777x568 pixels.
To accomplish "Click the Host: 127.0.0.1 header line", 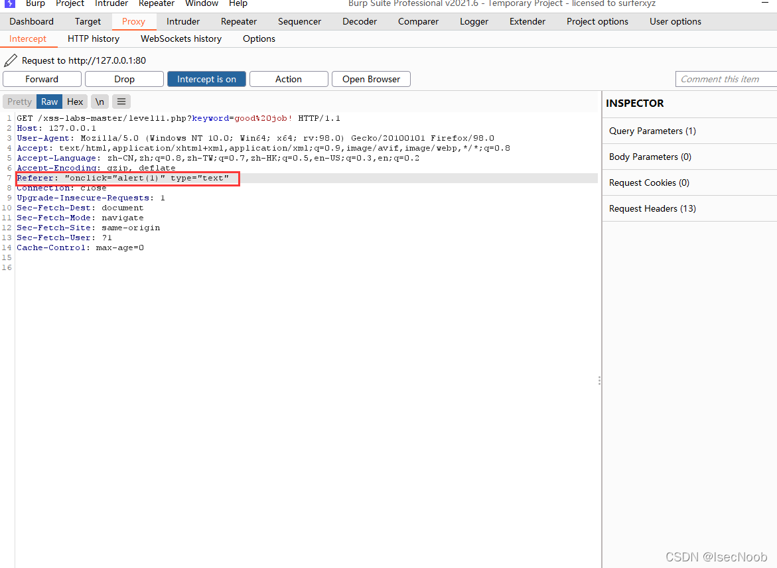I will (x=56, y=128).
